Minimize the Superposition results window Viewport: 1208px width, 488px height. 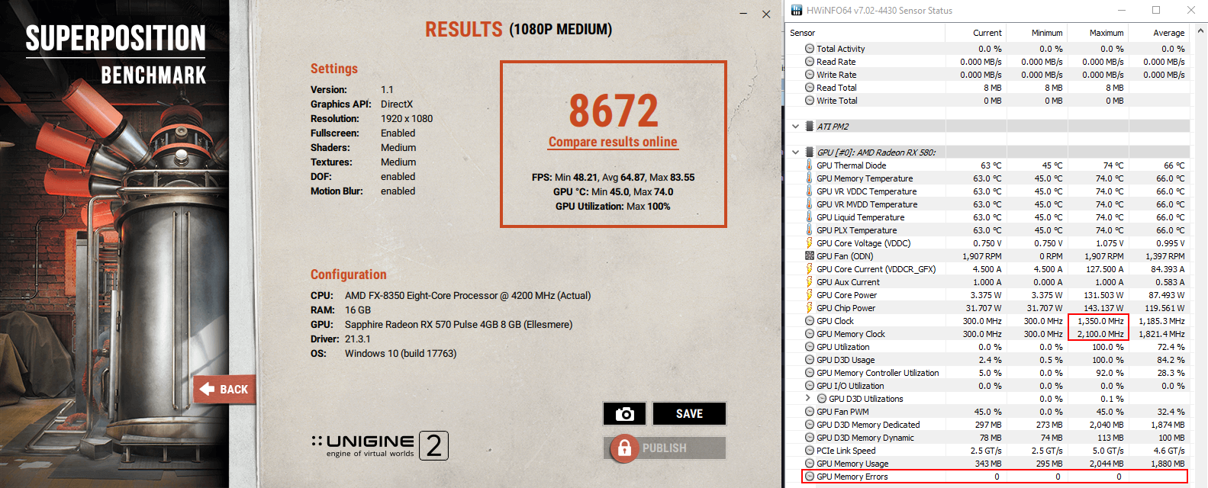coord(744,14)
